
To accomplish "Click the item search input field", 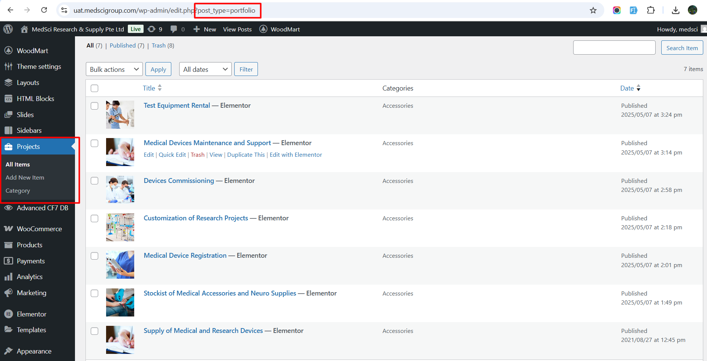I will [x=614, y=48].
